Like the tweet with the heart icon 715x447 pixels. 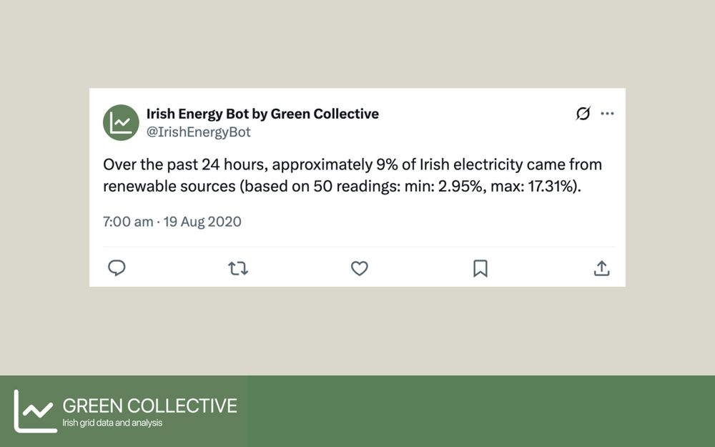360,268
